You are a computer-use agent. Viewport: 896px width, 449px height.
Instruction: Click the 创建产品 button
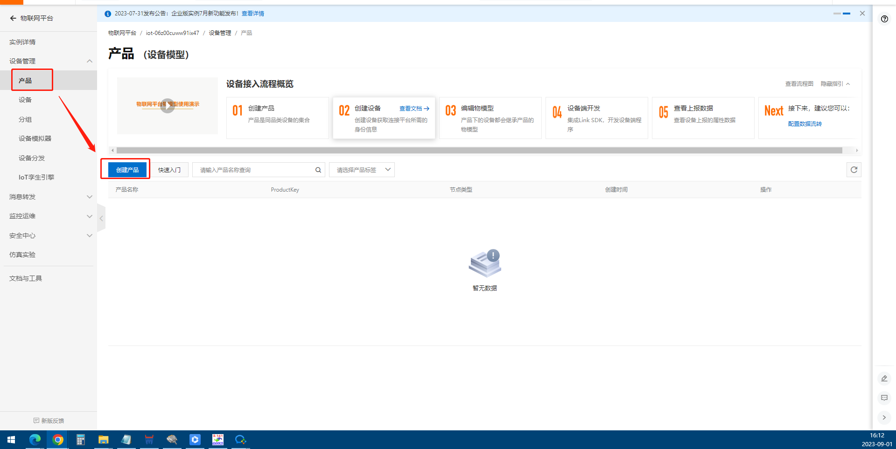(x=127, y=170)
